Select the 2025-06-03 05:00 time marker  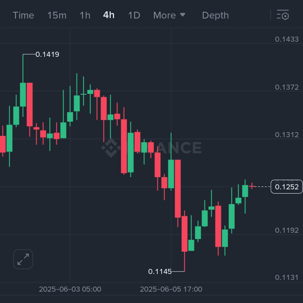pyautogui.click(x=70, y=289)
